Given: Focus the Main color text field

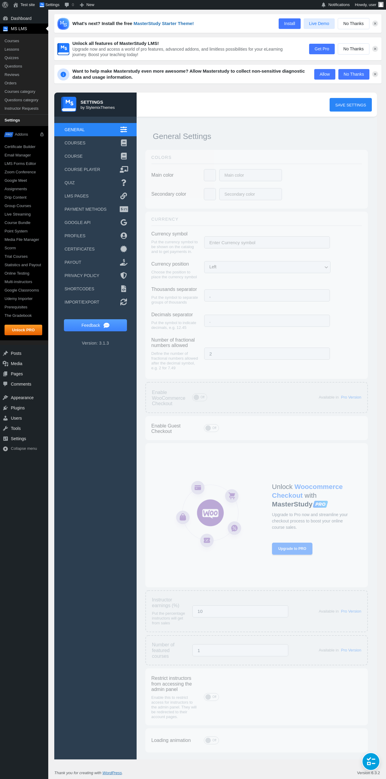Looking at the screenshot, I should click(251, 175).
